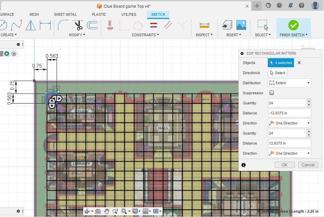
Task: Apply the Perpendicular constraint
Action: pyautogui.click(x=182, y=25)
